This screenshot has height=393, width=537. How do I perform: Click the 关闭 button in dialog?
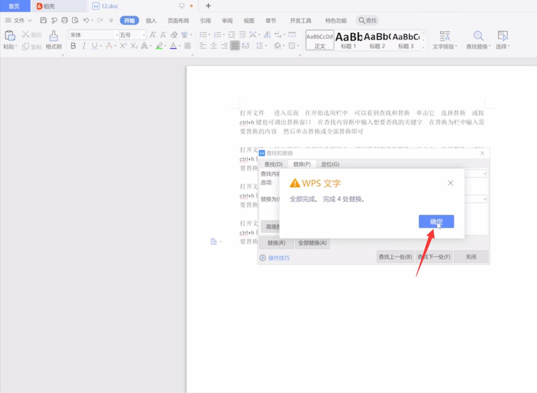pos(471,257)
